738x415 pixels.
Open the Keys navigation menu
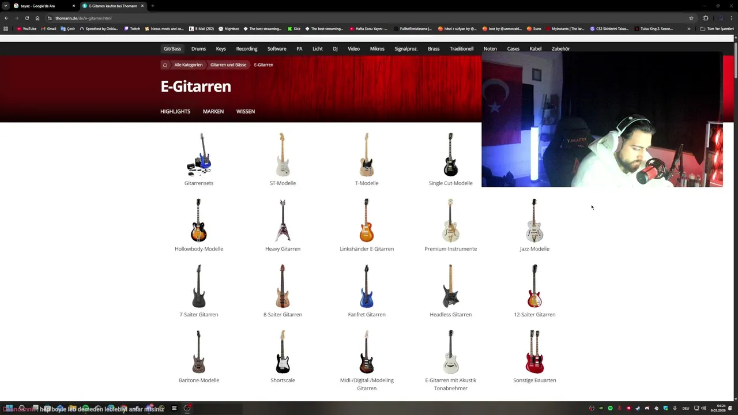(x=221, y=48)
